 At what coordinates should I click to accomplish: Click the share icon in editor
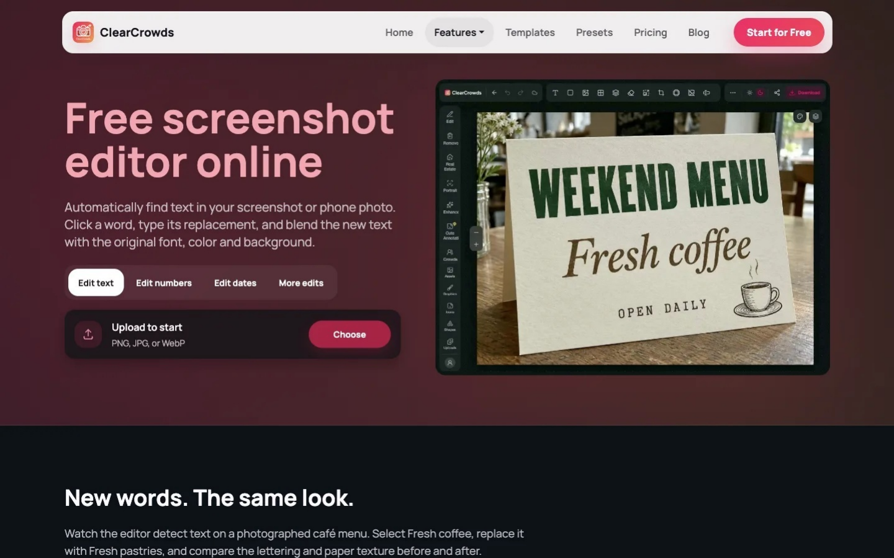(777, 93)
